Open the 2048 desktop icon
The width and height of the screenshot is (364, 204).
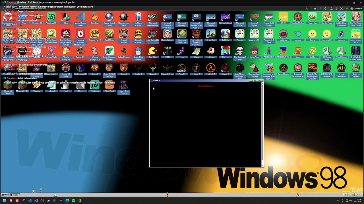click(283, 18)
